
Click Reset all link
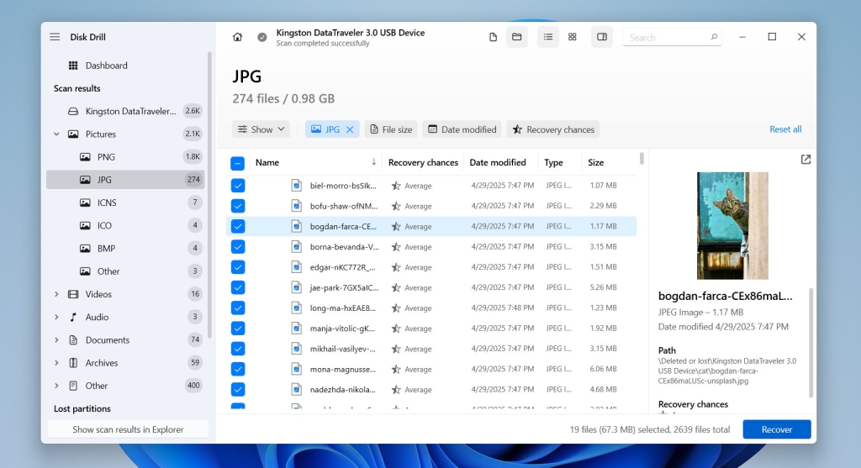point(785,129)
